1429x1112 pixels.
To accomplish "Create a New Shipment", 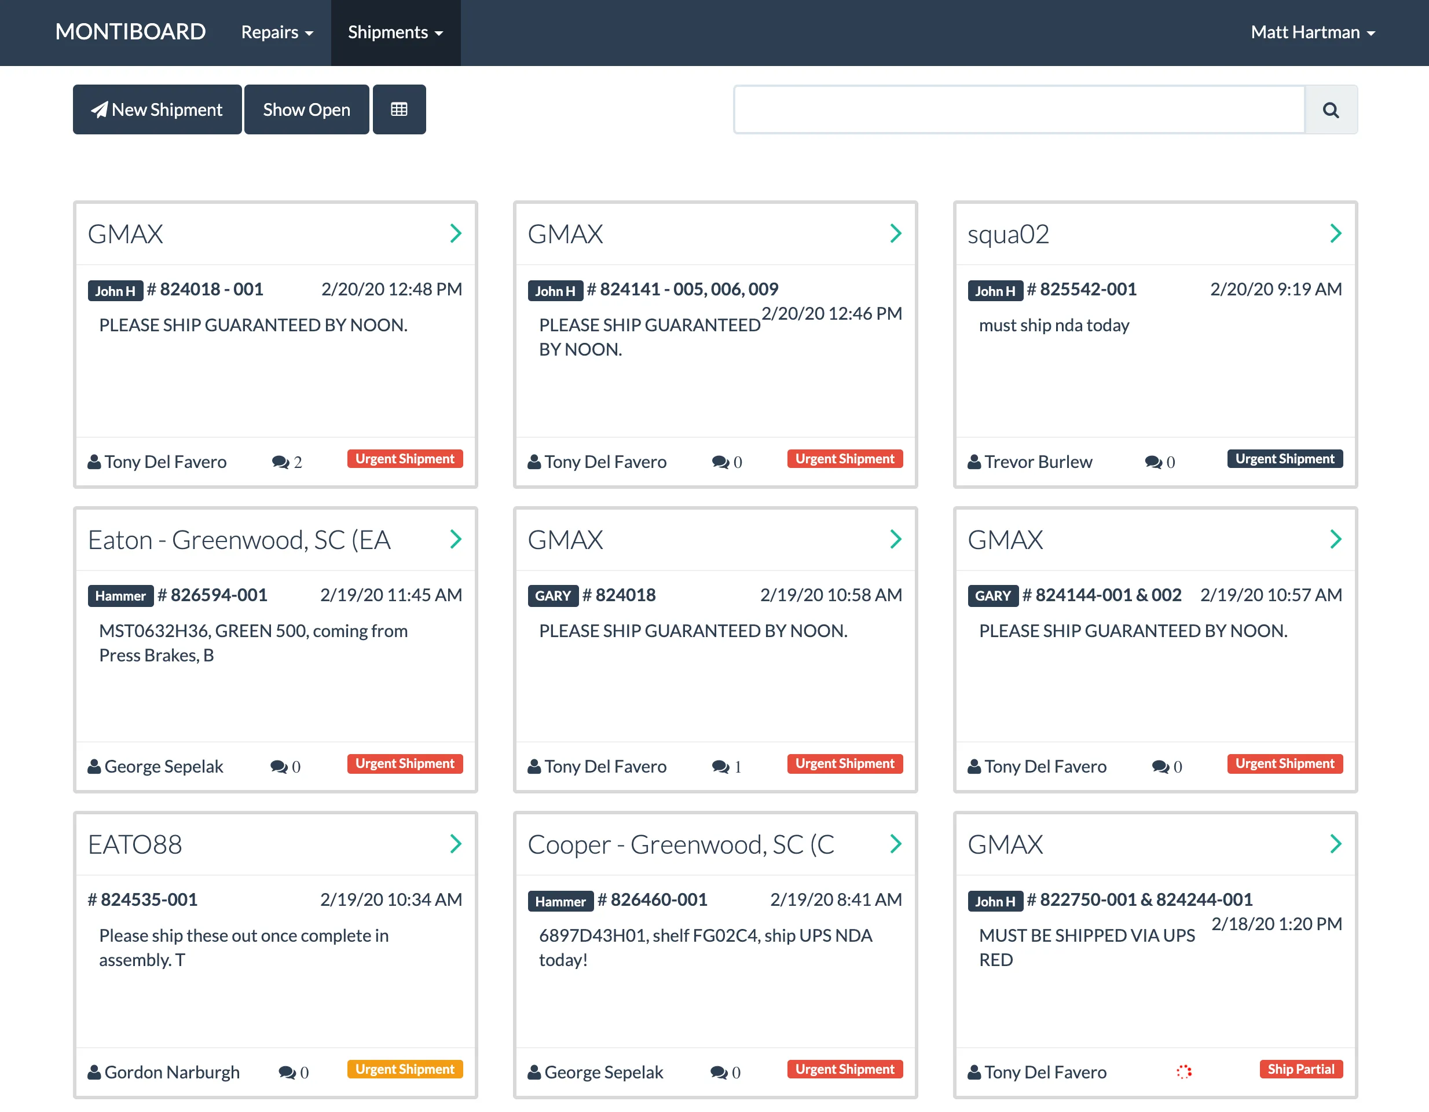I will click(157, 109).
